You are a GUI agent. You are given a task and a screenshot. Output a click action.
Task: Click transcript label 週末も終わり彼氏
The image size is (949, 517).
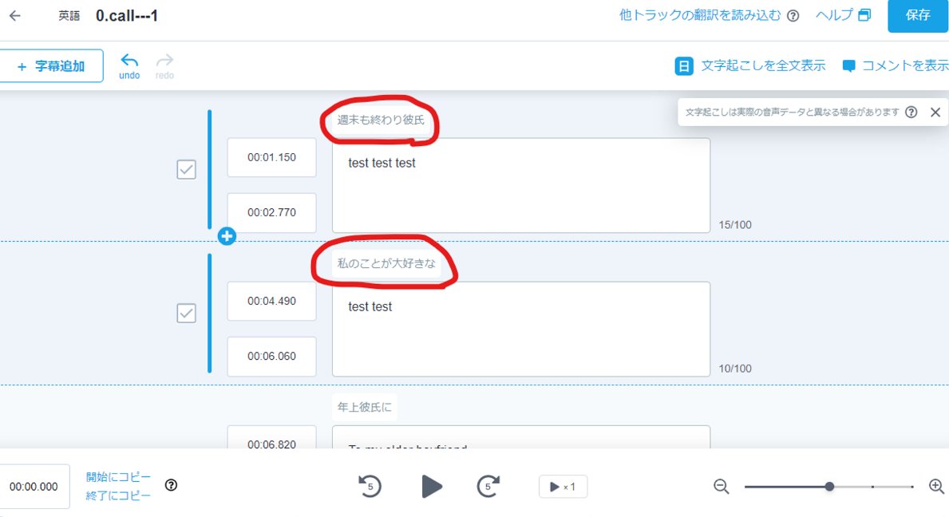pos(381,120)
